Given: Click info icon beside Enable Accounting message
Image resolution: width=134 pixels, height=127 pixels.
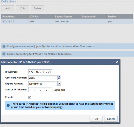Looking at the screenshot, I should [4, 54].
